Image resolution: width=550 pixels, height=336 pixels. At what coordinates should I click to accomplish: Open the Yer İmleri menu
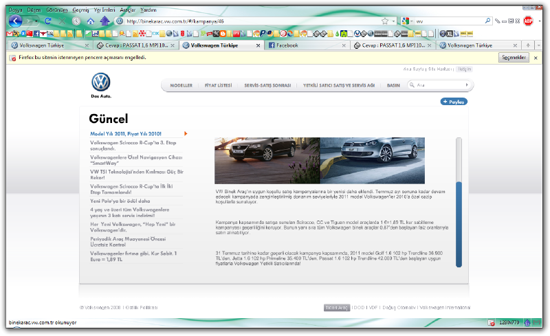pos(104,10)
